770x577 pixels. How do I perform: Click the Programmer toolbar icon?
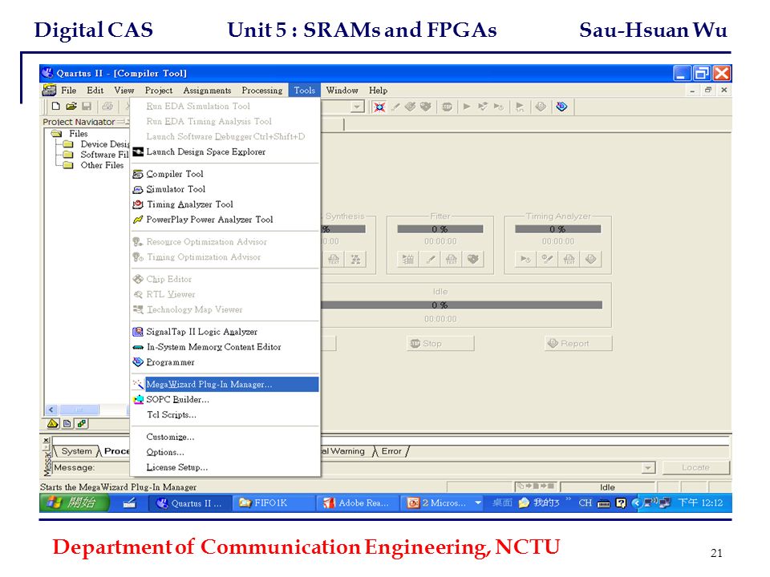point(561,107)
